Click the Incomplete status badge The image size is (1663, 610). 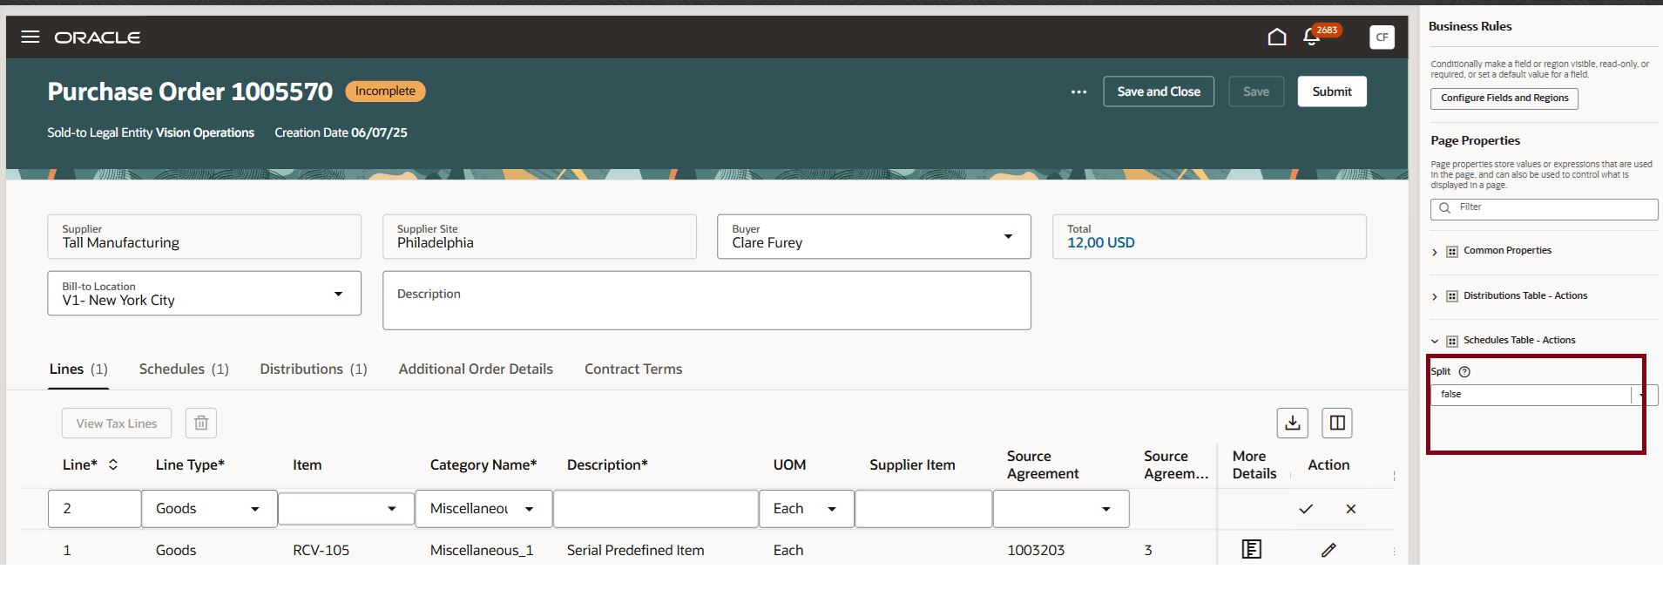click(x=385, y=91)
